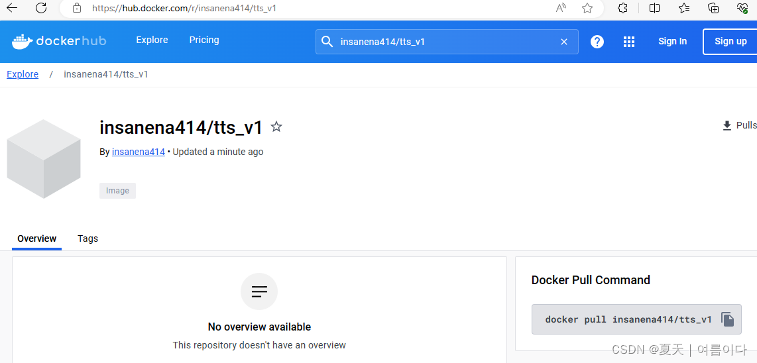Toggle split screen view icon
The width and height of the screenshot is (757, 363).
tap(655, 8)
